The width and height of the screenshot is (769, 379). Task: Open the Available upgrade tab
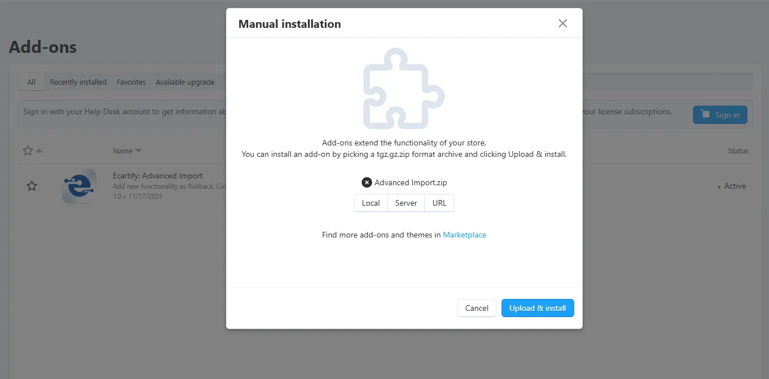click(185, 82)
